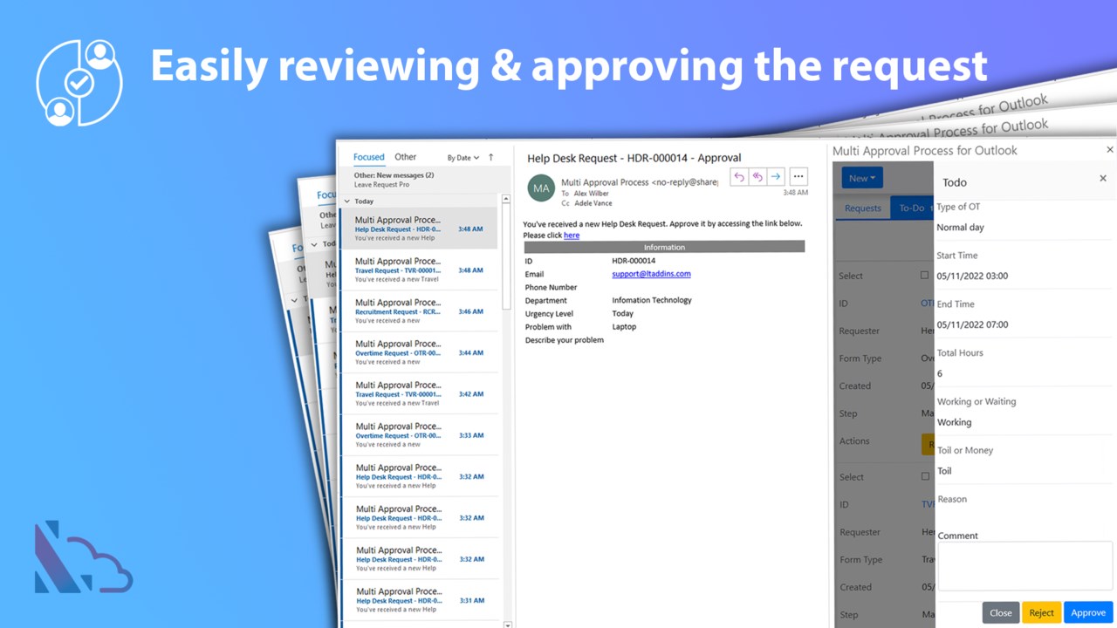
Task: Click the HDR-000014 ID value
Action: (634, 261)
